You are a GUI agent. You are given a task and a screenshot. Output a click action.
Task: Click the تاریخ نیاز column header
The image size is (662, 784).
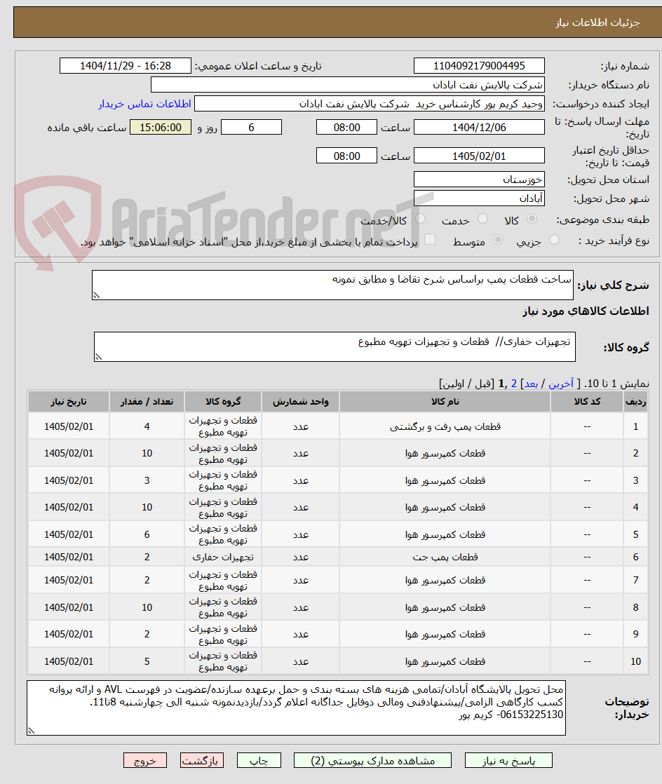69,402
